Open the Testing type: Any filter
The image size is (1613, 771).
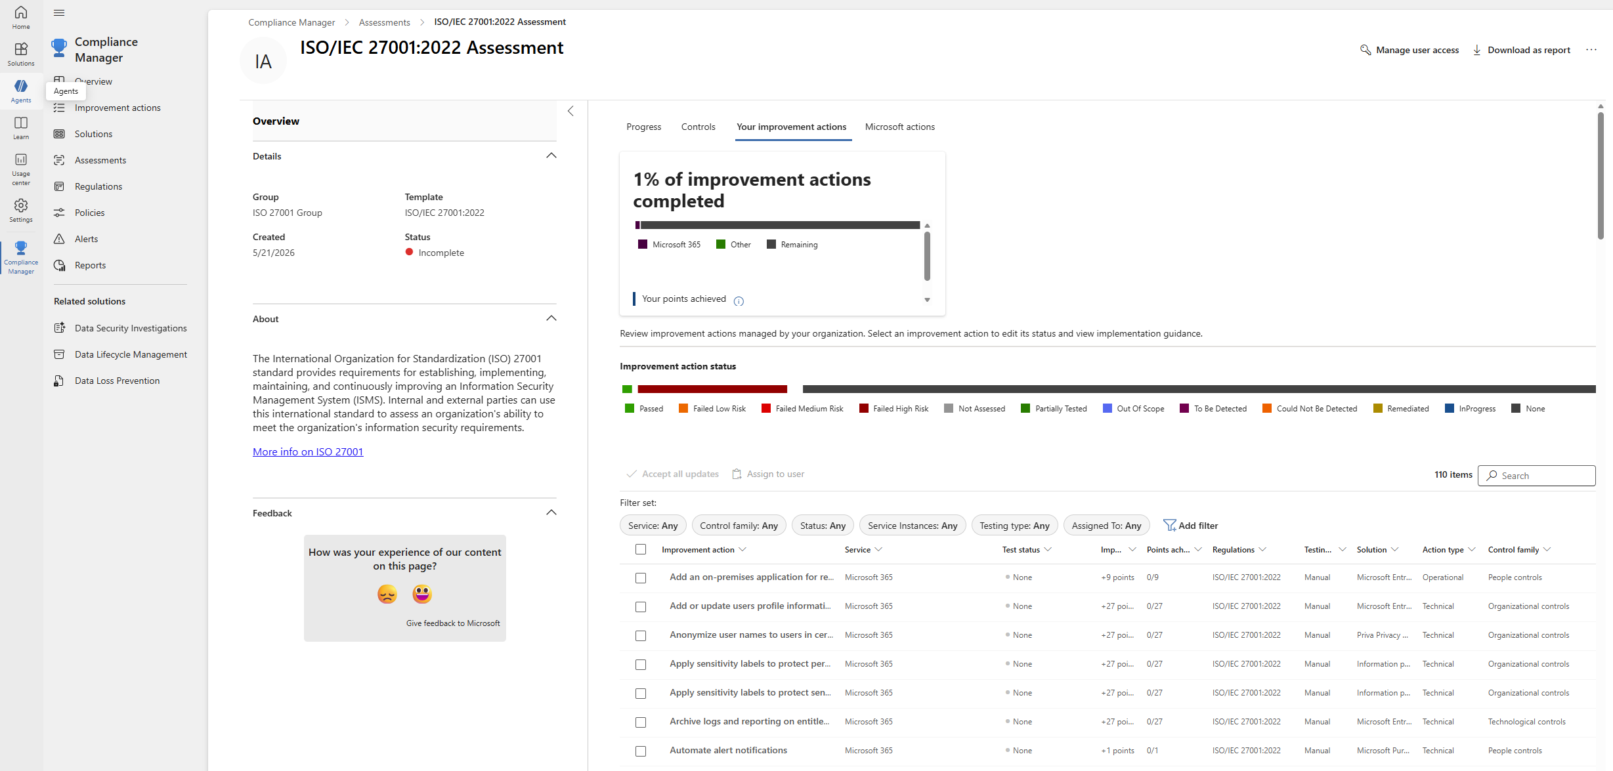(x=1014, y=526)
